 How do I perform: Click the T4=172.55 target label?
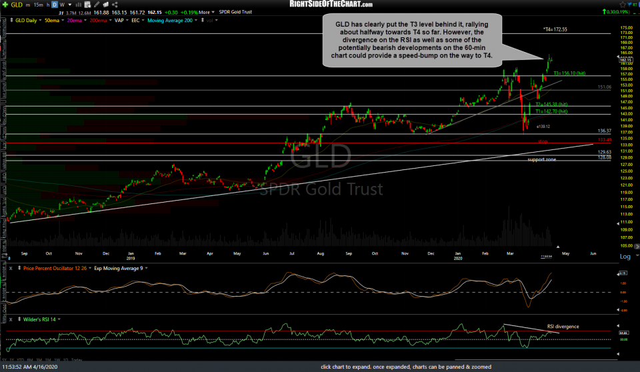(x=555, y=29)
